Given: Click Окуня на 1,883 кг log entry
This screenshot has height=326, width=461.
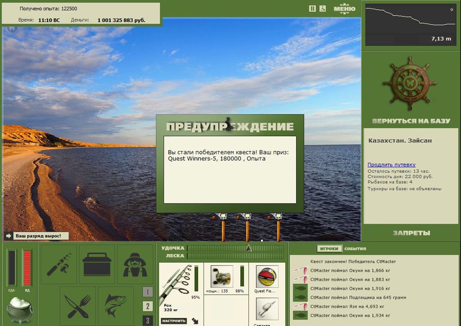Looking at the screenshot, I should 350,279.
